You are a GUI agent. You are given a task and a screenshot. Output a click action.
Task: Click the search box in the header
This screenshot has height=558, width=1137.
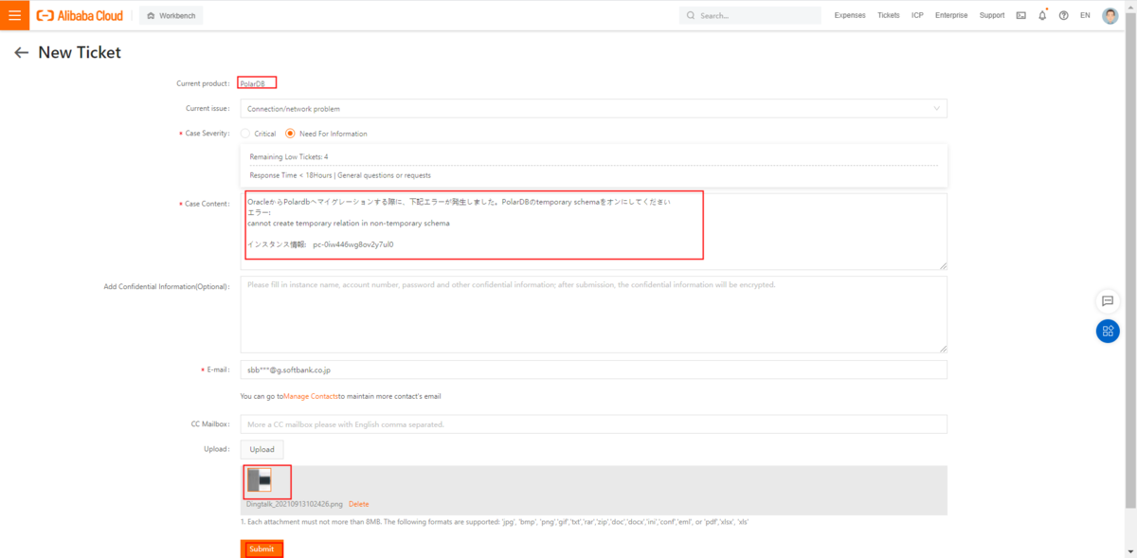750,15
